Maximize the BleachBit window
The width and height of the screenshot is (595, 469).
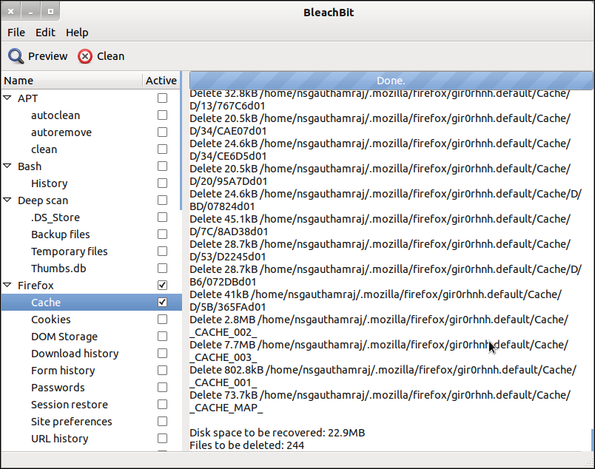click(50, 11)
